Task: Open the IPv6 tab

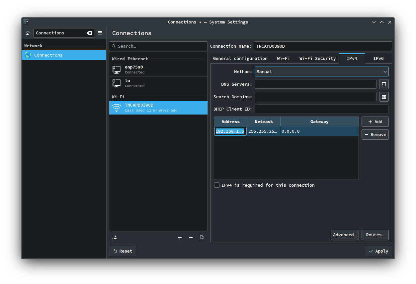Action: (378, 58)
